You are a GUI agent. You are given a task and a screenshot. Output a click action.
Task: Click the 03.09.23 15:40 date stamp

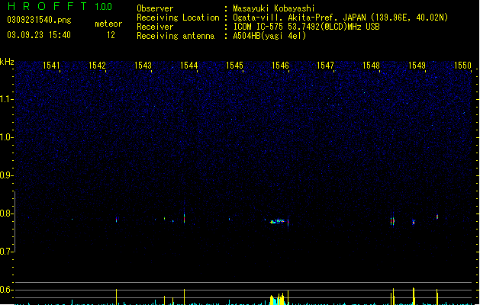(x=39, y=35)
